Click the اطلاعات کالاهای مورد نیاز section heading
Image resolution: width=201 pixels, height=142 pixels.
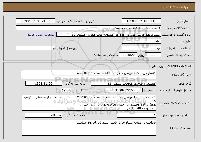172,66
